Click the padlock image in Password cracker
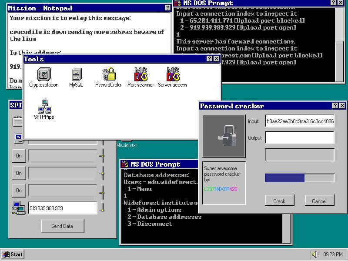 pyautogui.click(x=224, y=136)
